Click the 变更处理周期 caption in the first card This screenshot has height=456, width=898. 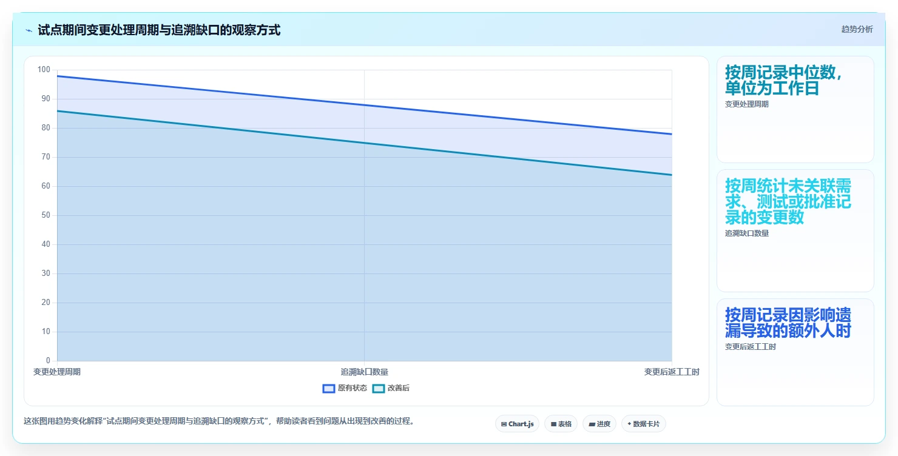click(x=746, y=104)
